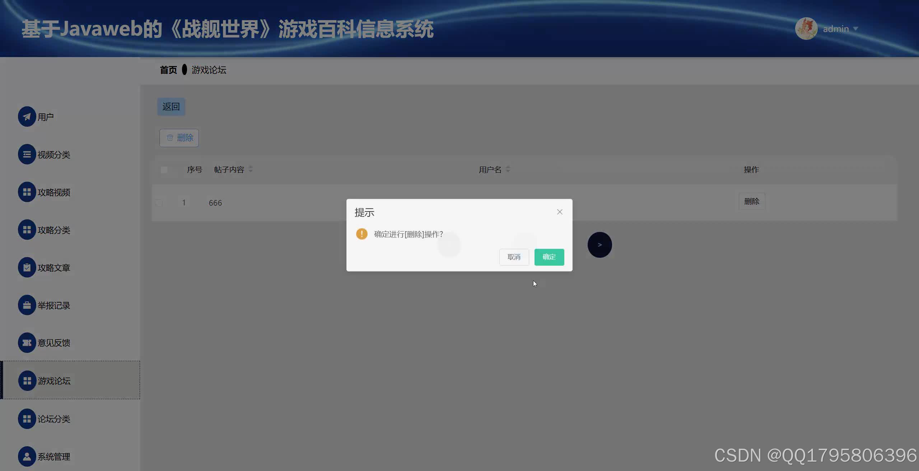Select the 用户 sidebar icon
Screen dimensions: 919x471
27,116
